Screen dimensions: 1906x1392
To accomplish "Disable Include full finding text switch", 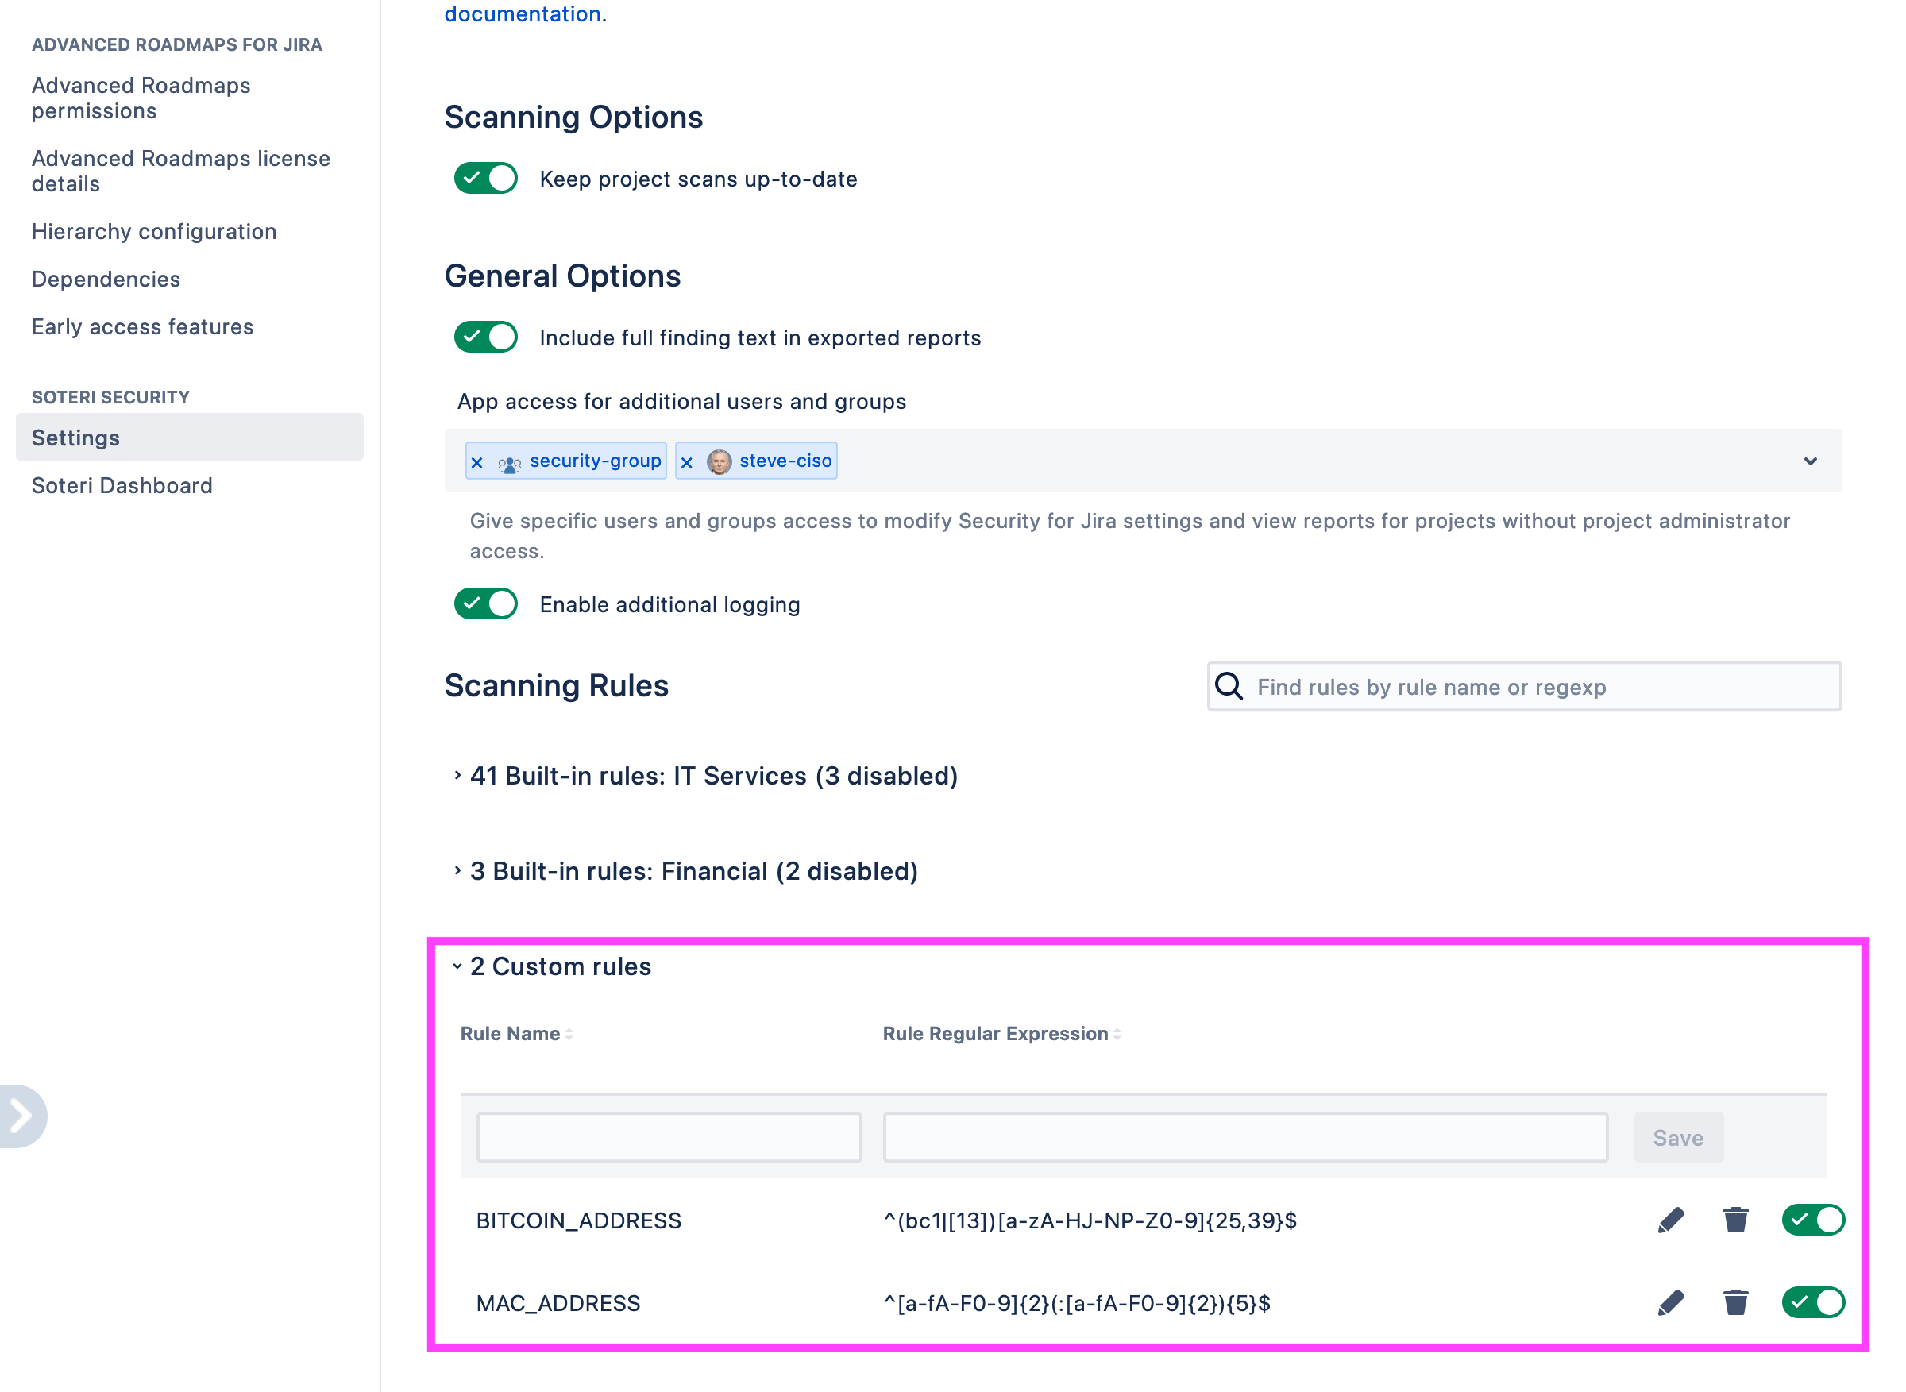I will (x=486, y=337).
